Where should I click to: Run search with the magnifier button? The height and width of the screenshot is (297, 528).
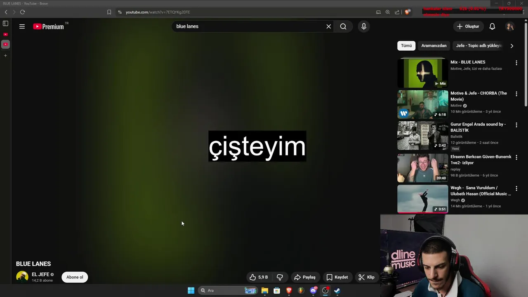343,26
